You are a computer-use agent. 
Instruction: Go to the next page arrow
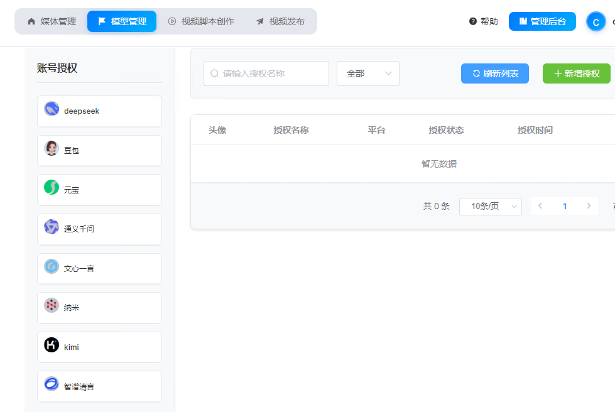coord(589,206)
